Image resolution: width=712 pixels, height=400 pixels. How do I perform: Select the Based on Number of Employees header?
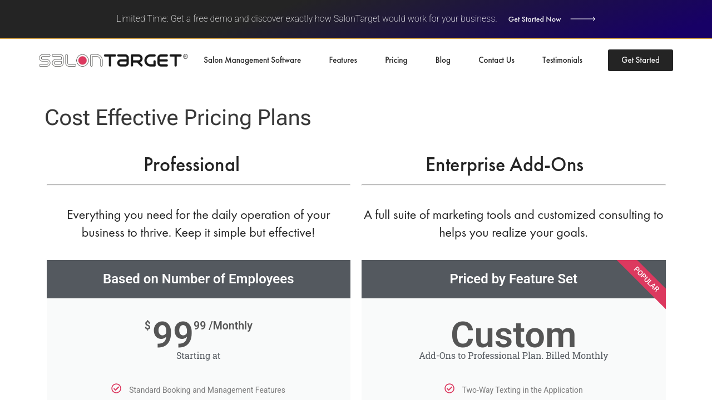coord(198,279)
